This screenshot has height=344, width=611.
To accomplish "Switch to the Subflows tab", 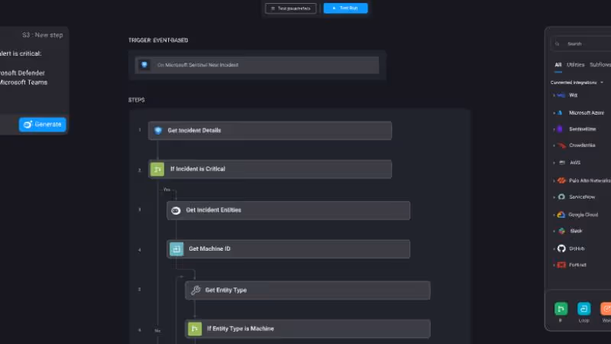I will coord(600,65).
